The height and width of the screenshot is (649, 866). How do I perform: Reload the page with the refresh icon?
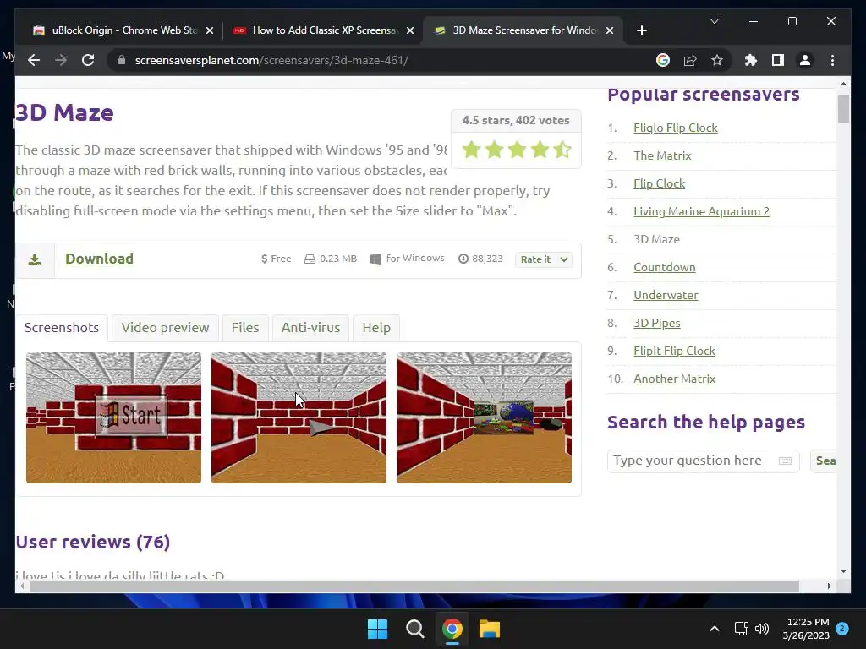tap(88, 60)
